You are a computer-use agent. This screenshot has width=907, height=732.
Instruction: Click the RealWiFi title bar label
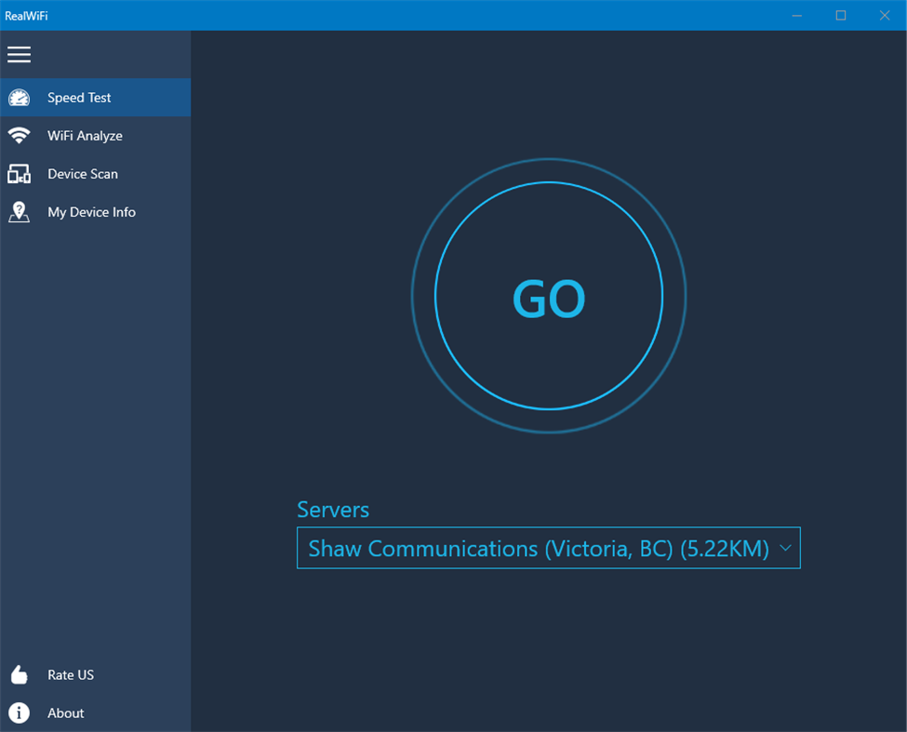[28, 15]
